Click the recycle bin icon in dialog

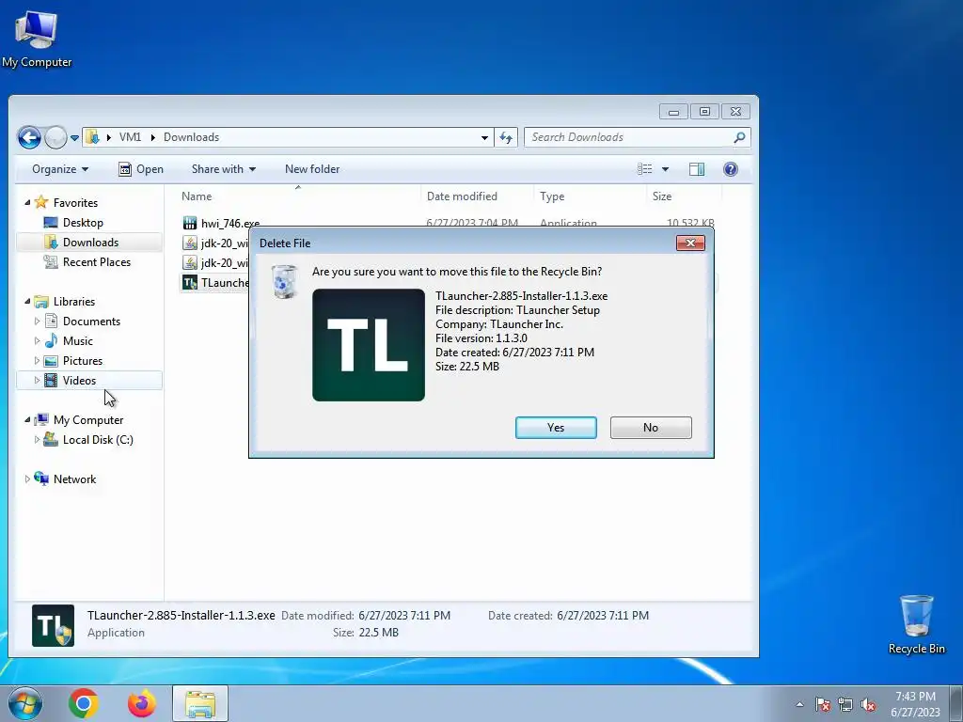coord(284,282)
